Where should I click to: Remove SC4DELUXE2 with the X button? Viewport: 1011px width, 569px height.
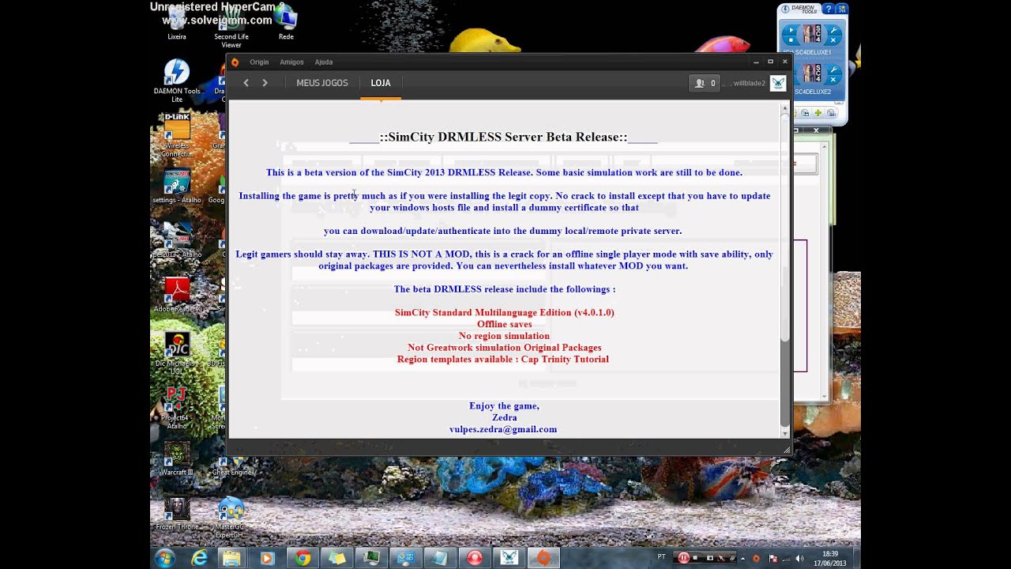coord(832,80)
